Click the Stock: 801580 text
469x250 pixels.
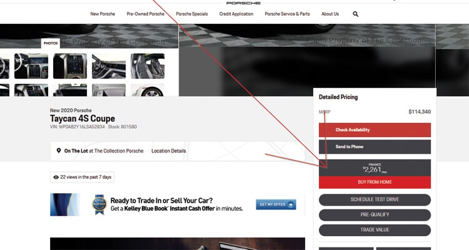point(123,127)
